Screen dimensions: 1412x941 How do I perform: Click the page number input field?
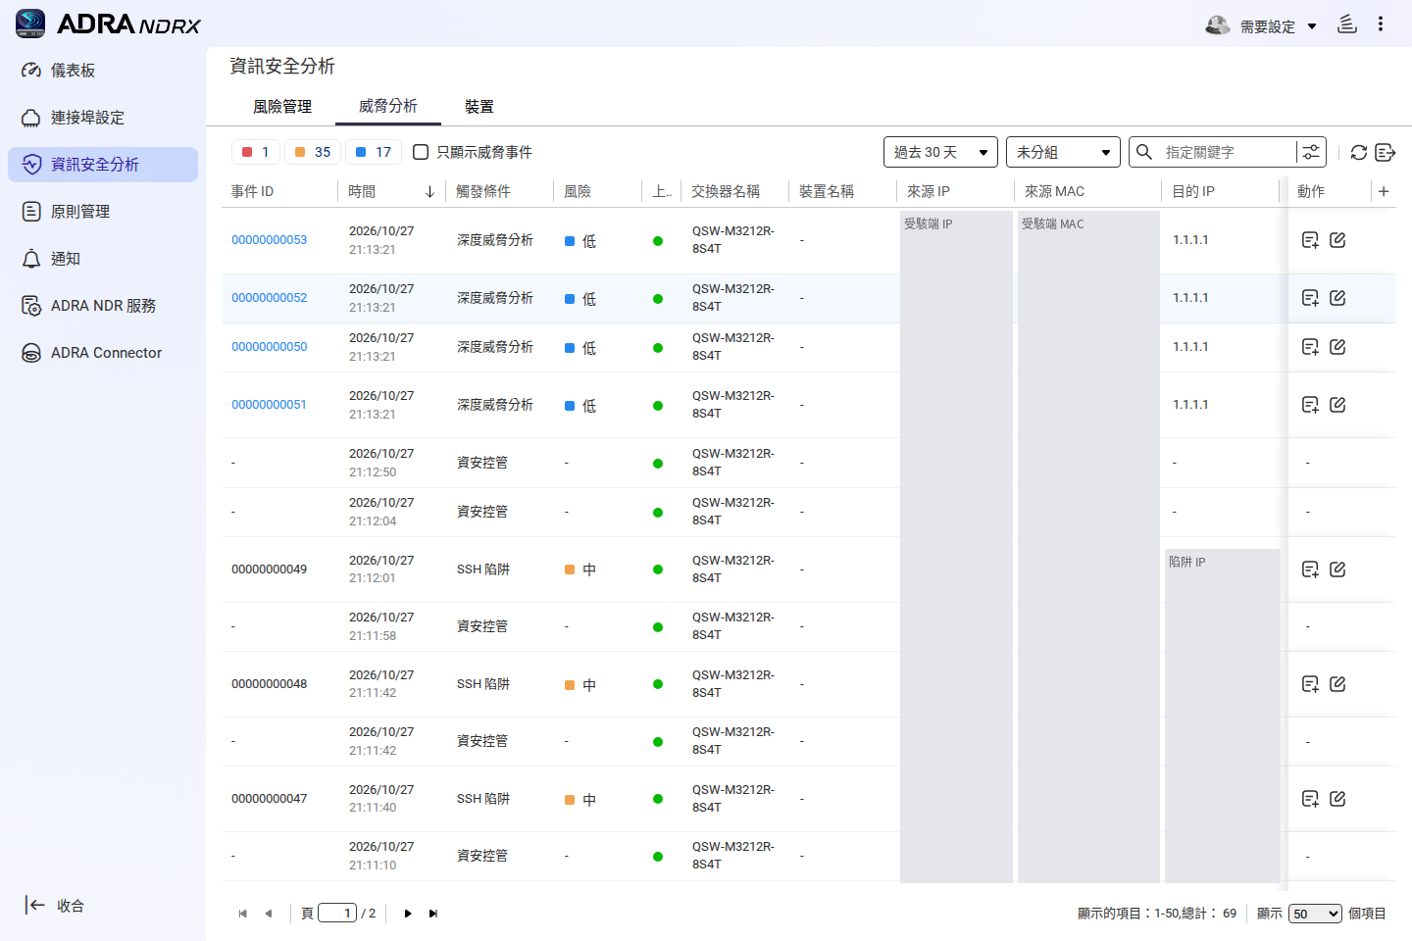pos(337,914)
